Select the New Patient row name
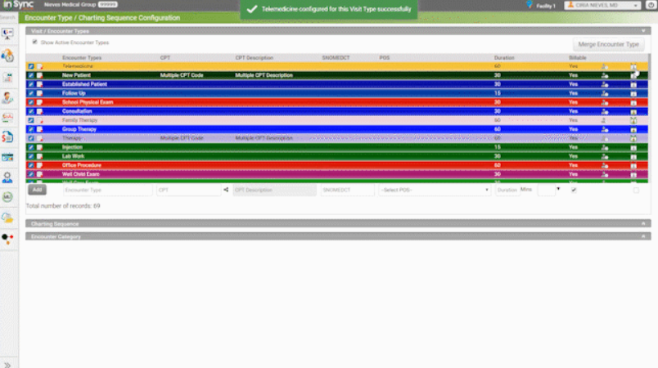Screen dimensions: 658x368 (x=76, y=75)
